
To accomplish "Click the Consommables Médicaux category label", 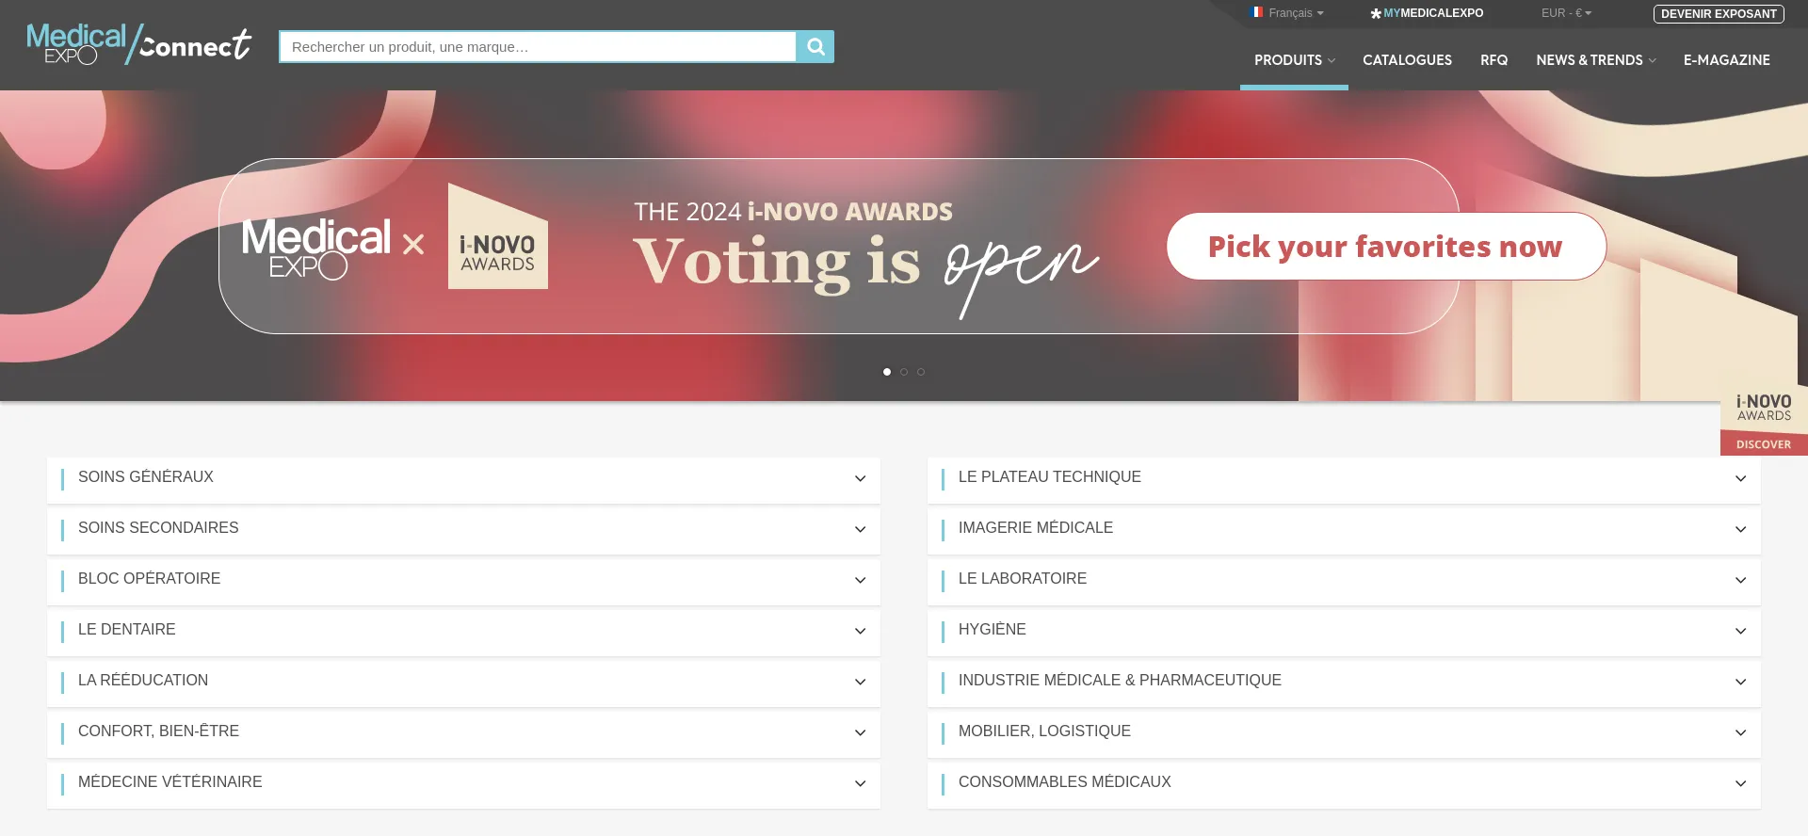I will 1065,782.
